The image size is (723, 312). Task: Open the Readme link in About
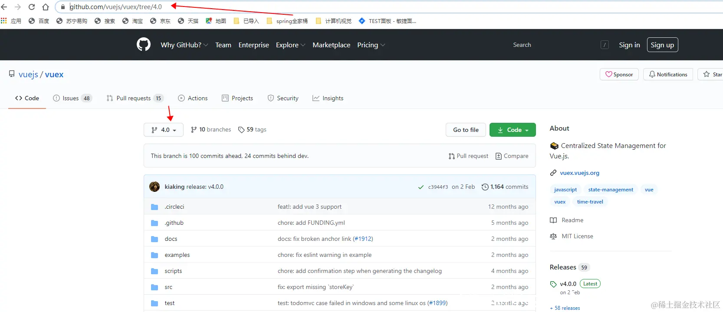point(567,220)
